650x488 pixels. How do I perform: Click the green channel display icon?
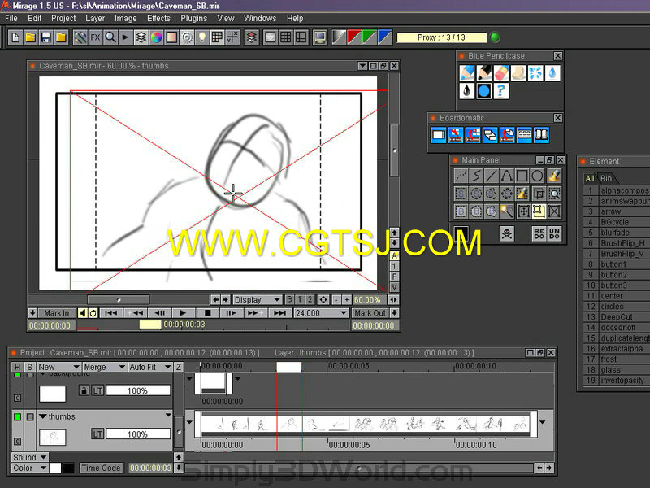[x=370, y=37]
